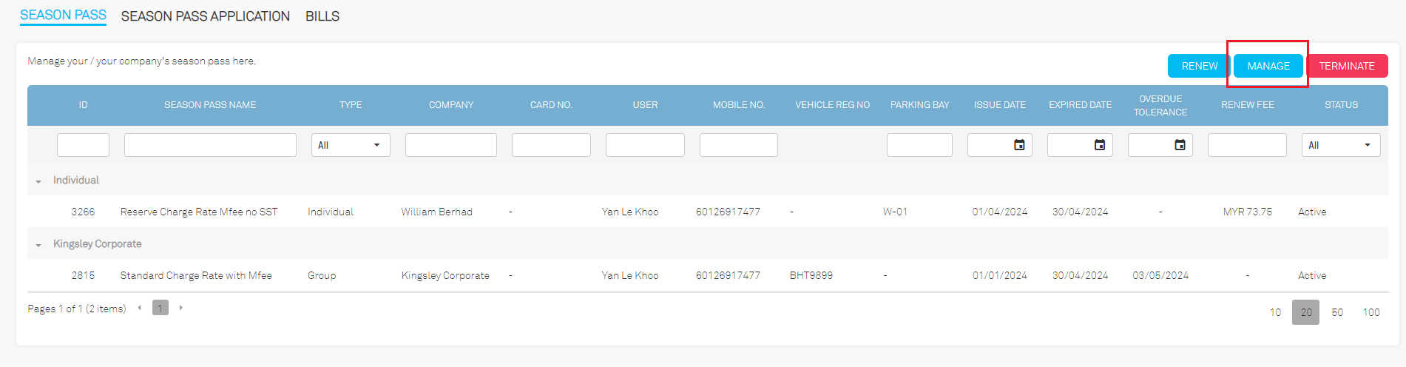Go to the previous page arrow

pyautogui.click(x=139, y=308)
